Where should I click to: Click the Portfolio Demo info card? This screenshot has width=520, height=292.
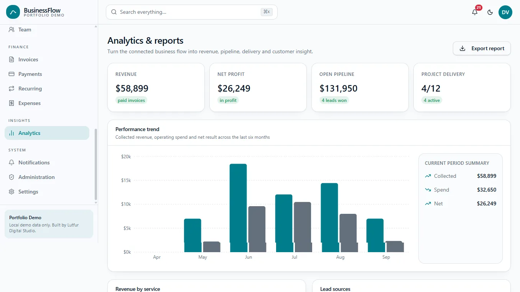(x=49, y=224)
